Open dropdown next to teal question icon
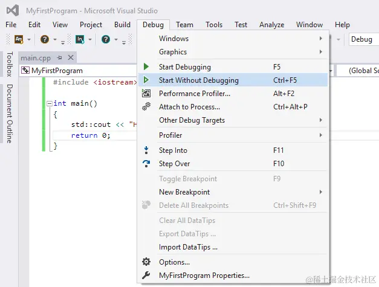Image resolution: width=379 pixels, height=287 pixels. click(116, 39)
